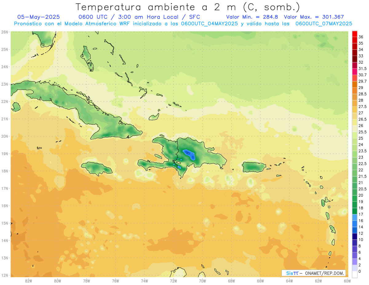Image resolution: width=369 pixels, height=285 pixels.
Task: Click the 22N latitude label
Action: (x=5, y=101)
